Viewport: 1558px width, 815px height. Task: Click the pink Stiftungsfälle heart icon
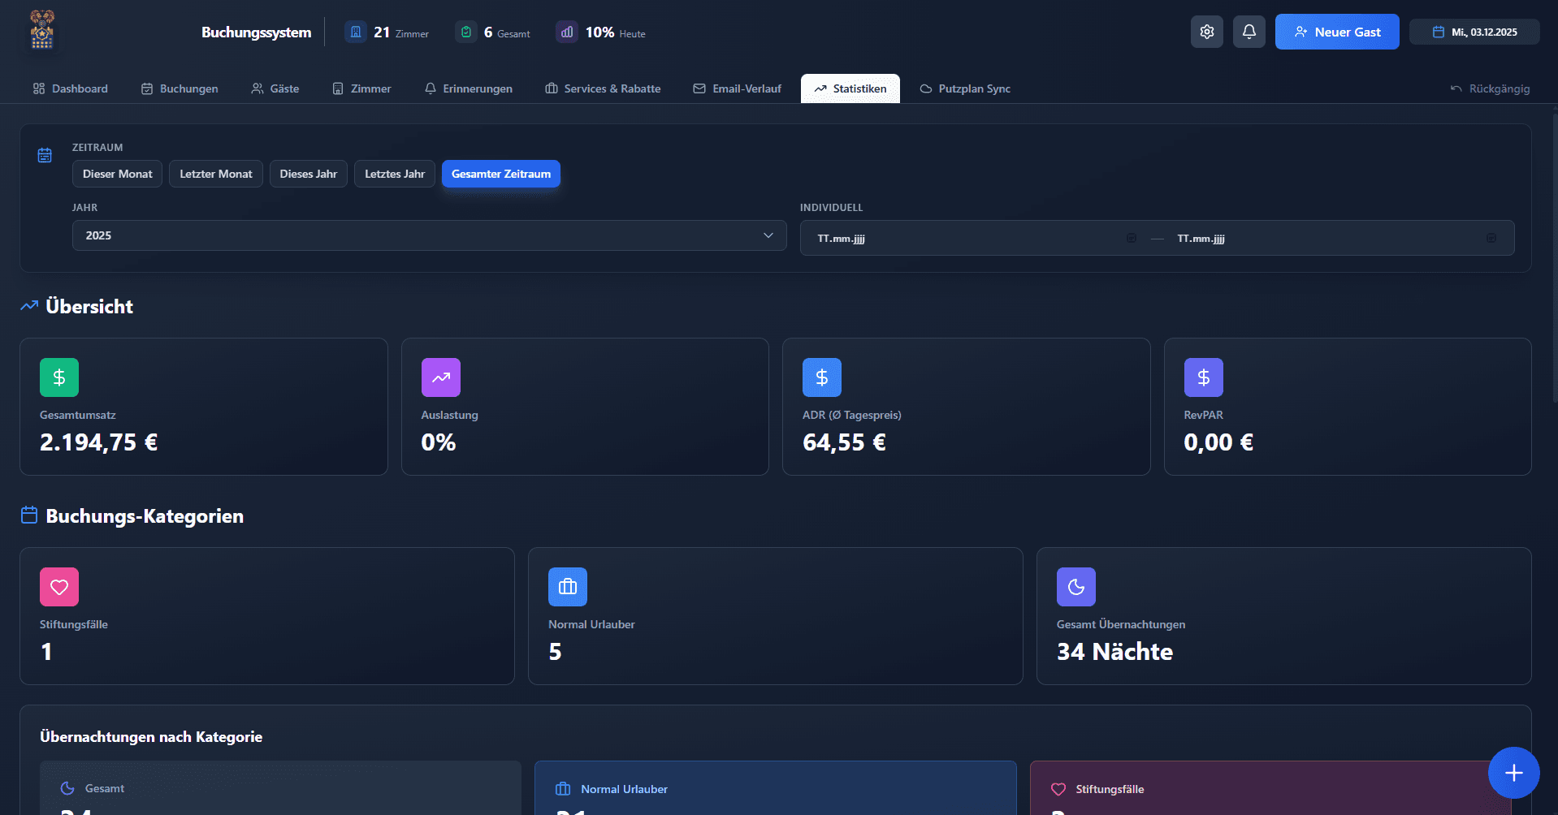point(59,587)
